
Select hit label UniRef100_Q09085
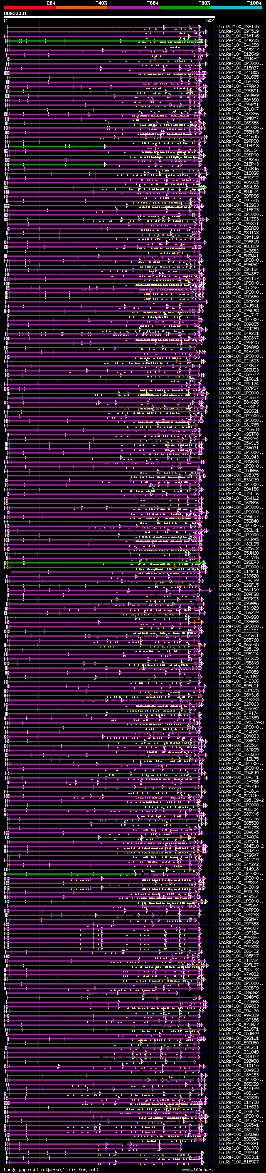click(x=239, y=324)
